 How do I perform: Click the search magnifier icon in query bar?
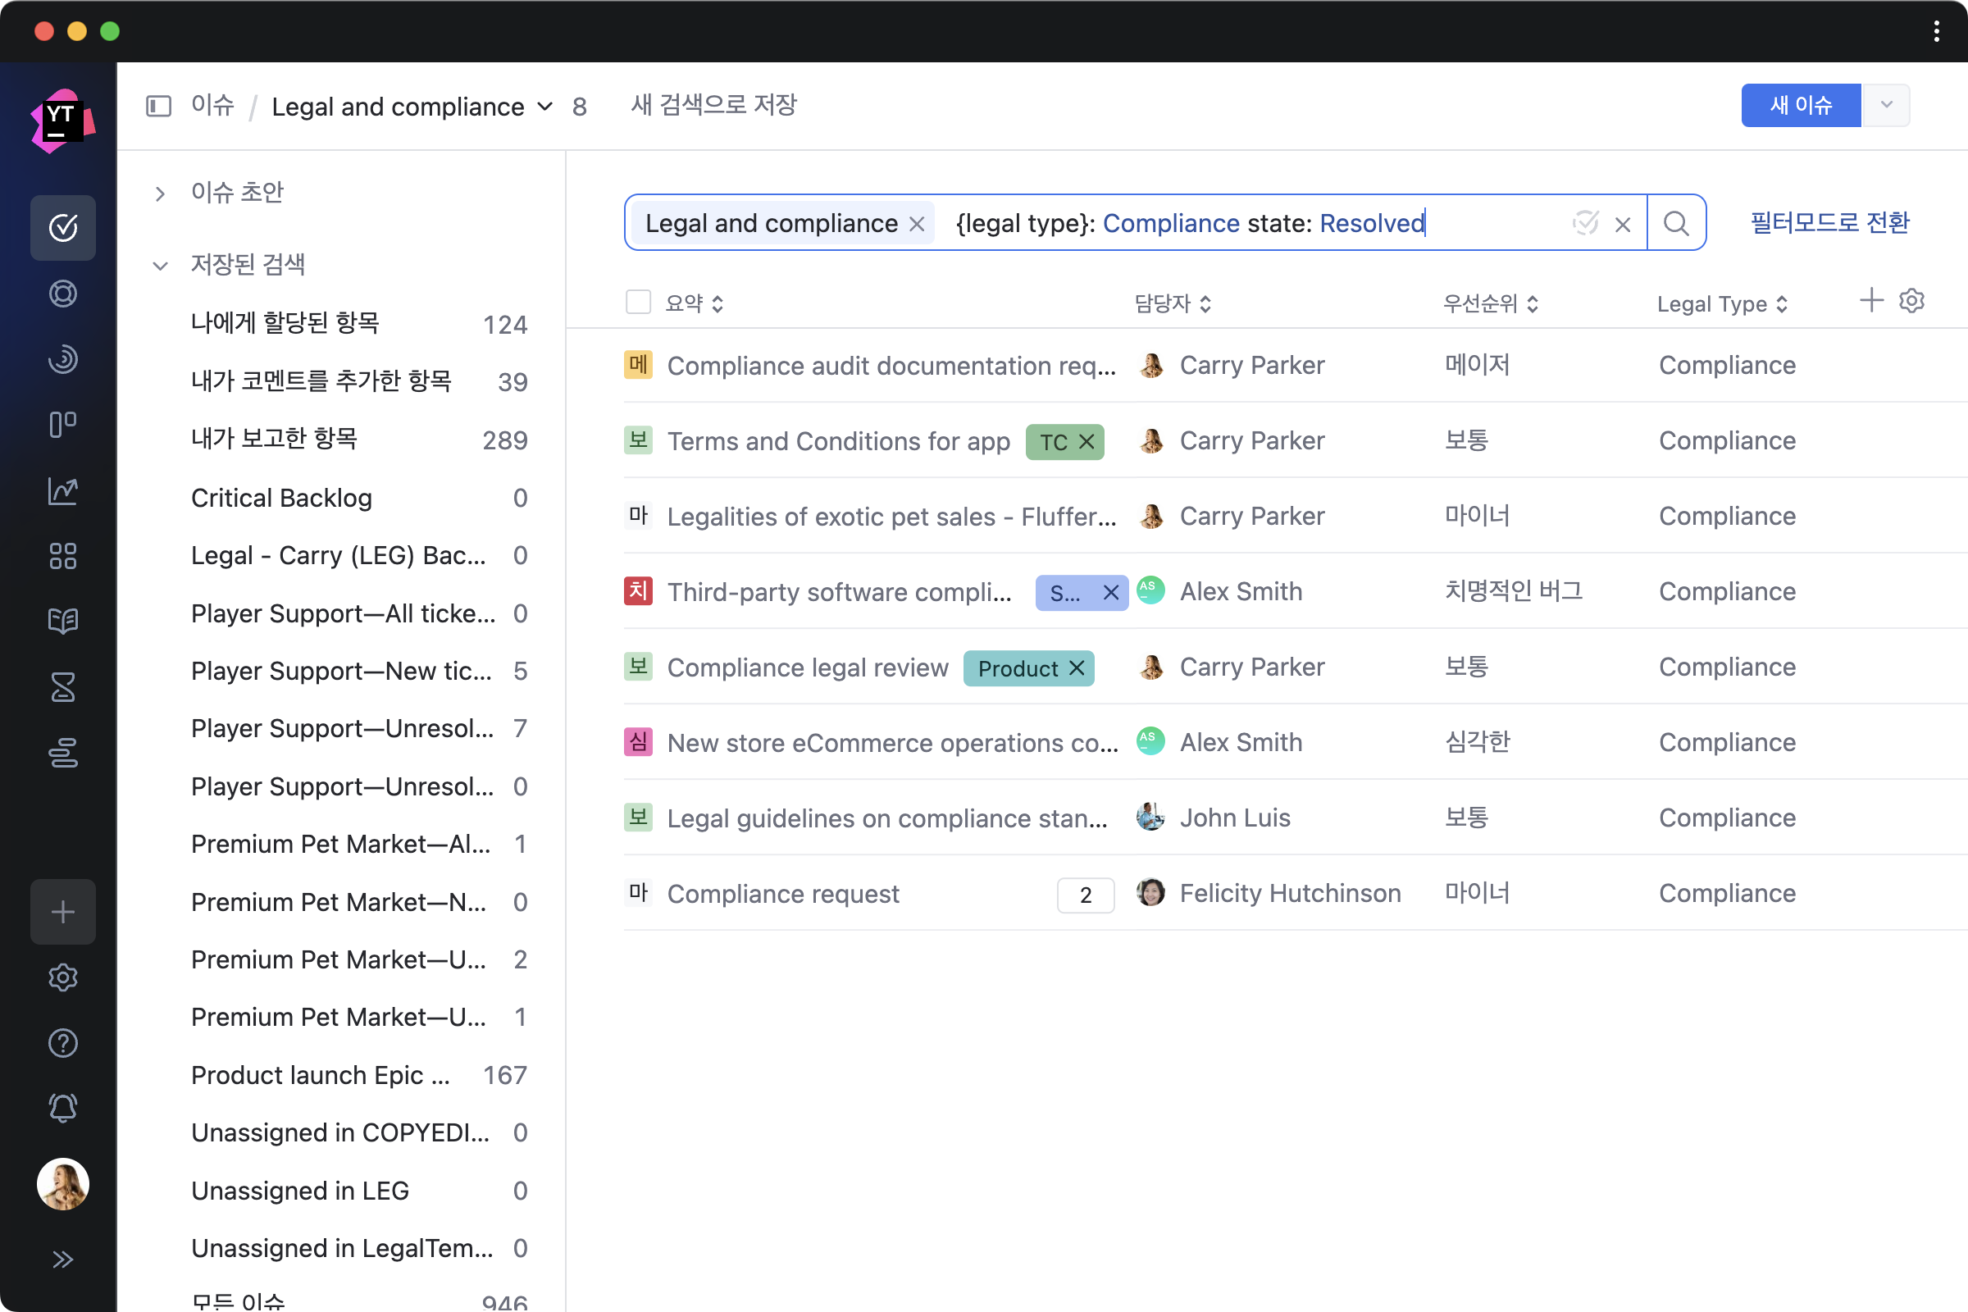[1675, 223]
